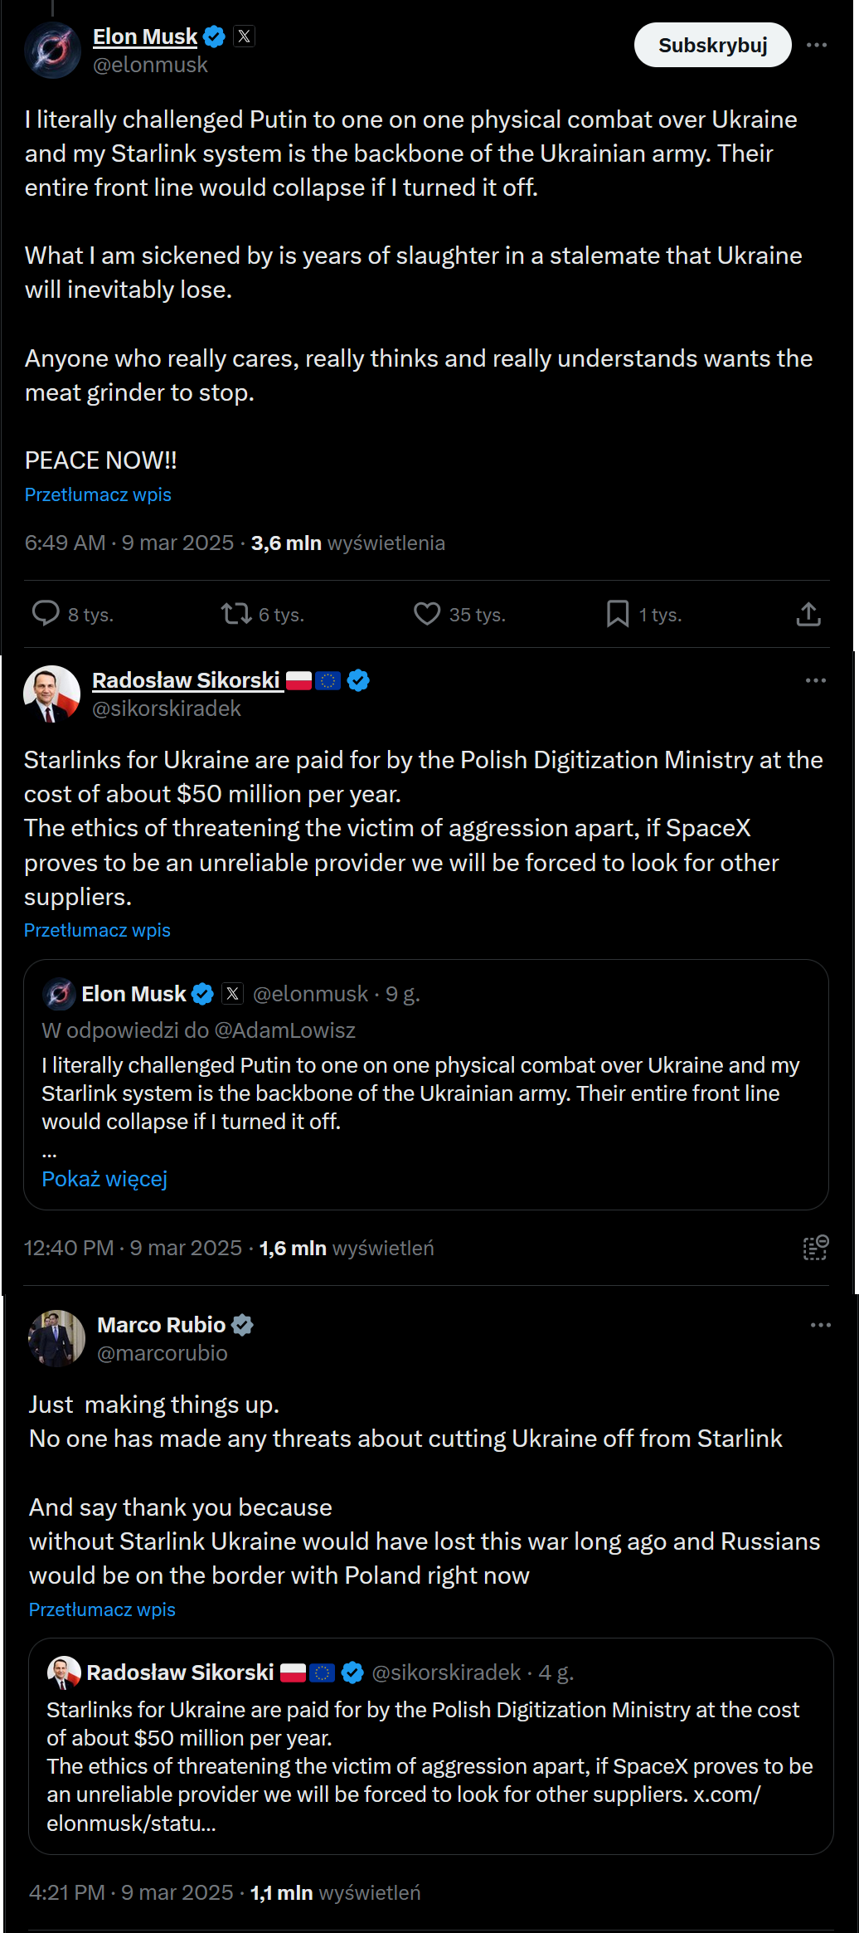Like Musk's post with the heart icon
The image size is (859, 1933).
tap(427, 613)
